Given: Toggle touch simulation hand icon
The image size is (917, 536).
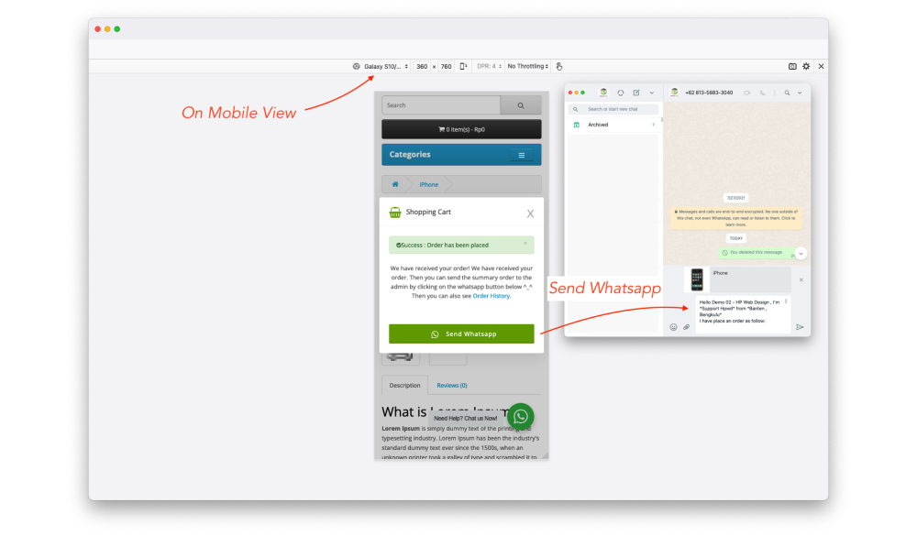Looking at the screenshot, I should pos(559,66).
